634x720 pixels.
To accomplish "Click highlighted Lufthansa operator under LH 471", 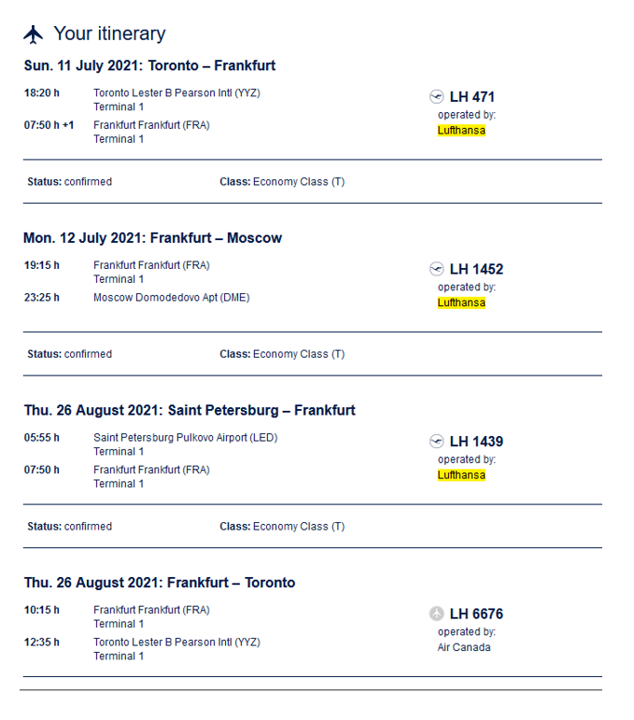I will tap(461, 131).
